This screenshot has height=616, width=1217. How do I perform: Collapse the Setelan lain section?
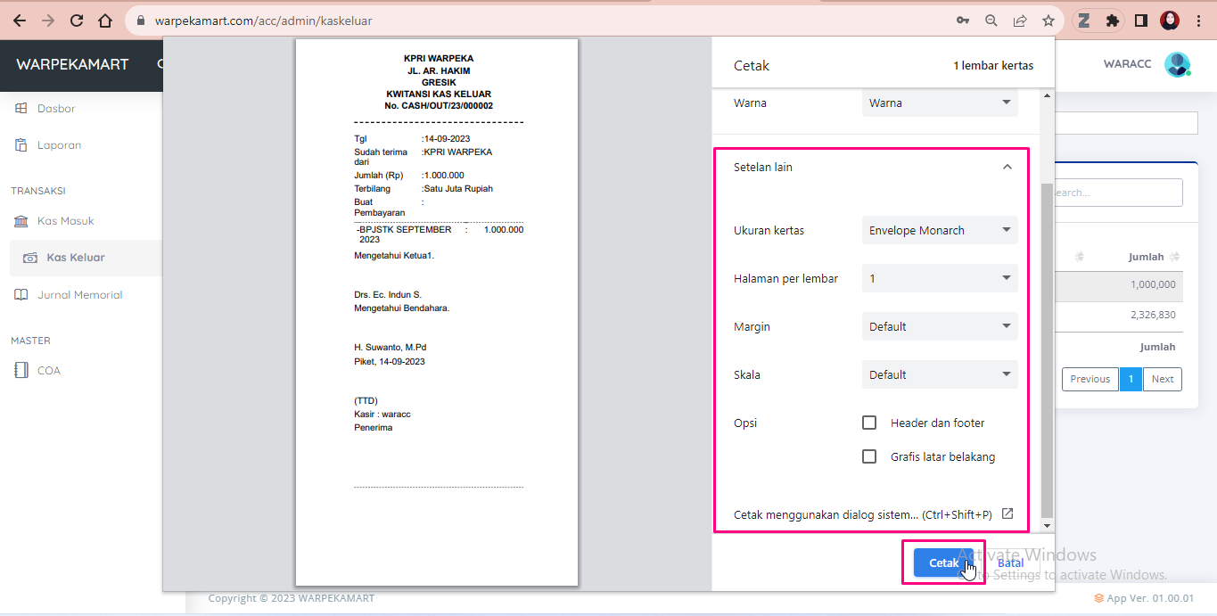(x=1007, y=167)
